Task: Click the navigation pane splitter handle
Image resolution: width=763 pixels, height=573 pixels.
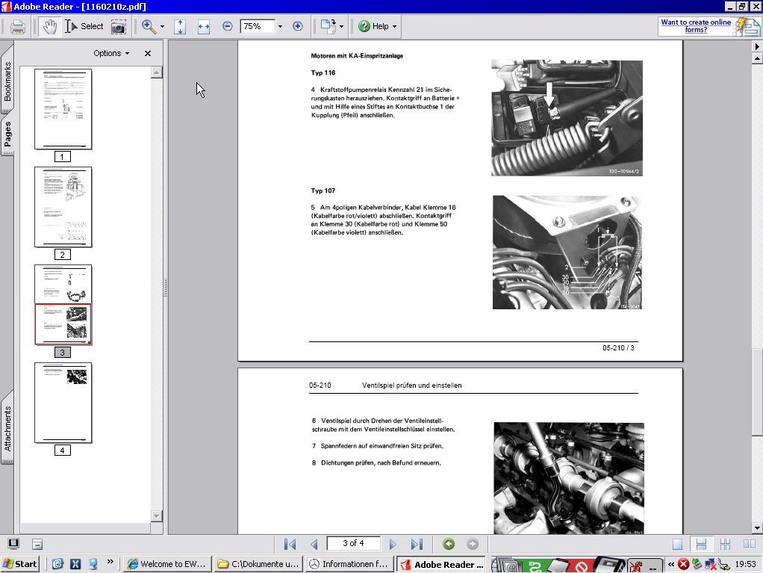Action: [x=166, y=287]
